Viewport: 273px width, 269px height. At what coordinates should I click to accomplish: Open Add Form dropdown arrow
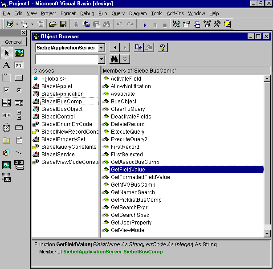[x=32, y=24]
